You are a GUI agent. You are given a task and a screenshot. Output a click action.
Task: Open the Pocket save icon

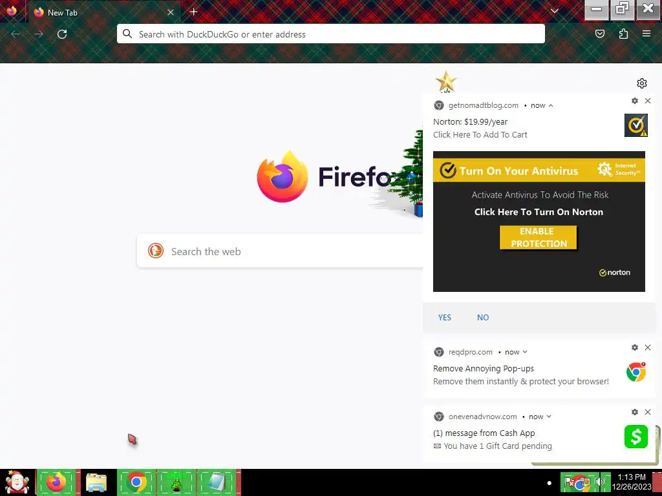click(599, 34)
